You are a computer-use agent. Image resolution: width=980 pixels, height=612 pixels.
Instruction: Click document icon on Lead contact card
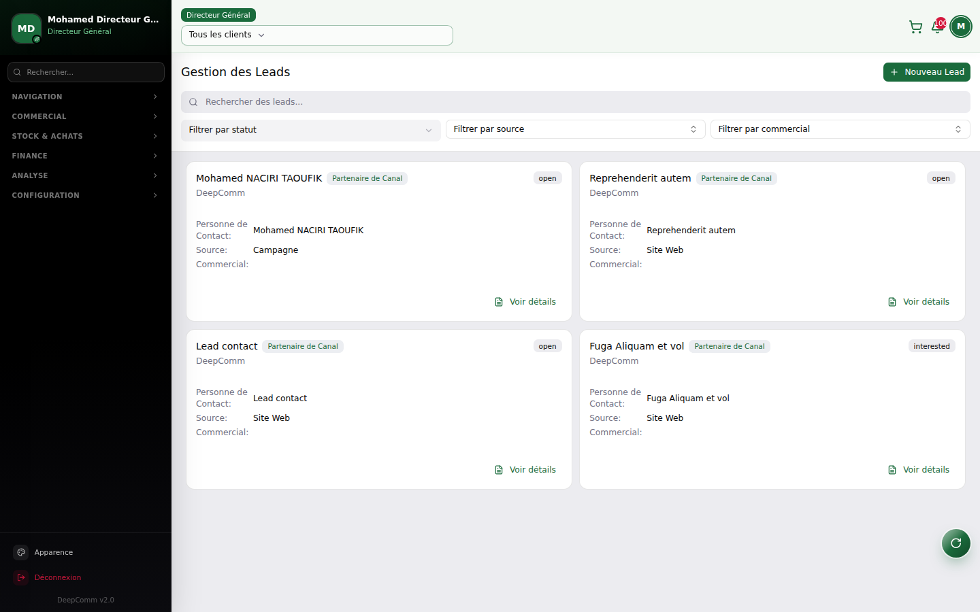[x=499, y=470]
